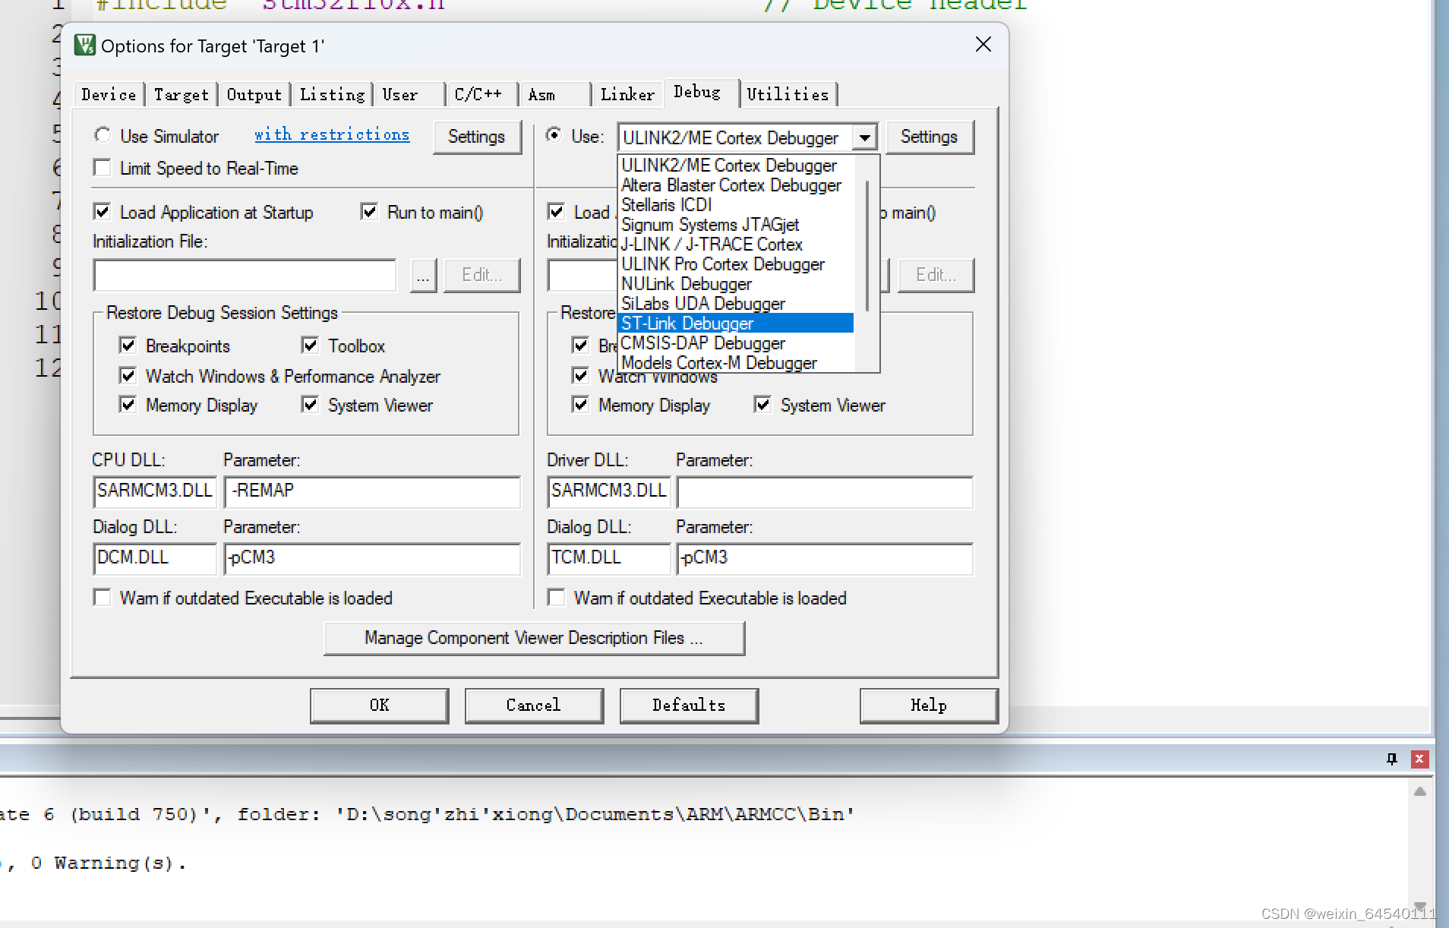This screenshot has width=1449, height=928.
Task: Open the debugger selection dropdown
Action: point(865,137)
